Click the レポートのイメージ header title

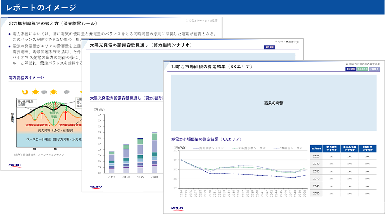click(41, 7)
